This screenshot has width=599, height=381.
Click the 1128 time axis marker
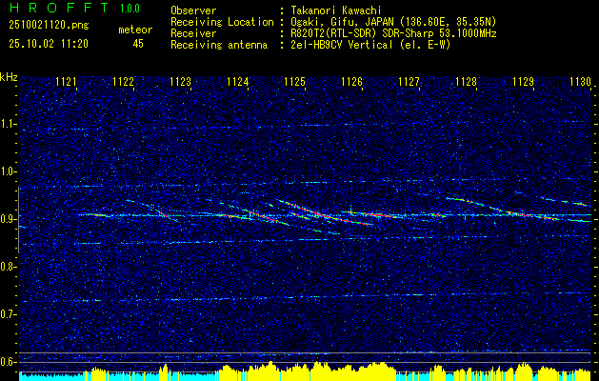[x=466, y=81]
